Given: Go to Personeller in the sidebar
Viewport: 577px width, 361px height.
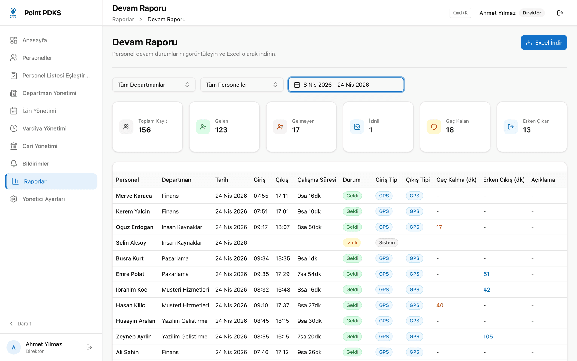Looking at the screenshot, I should 51,58.
